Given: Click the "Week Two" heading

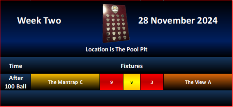Looking at the screenshot, I should tap(39, 20).
